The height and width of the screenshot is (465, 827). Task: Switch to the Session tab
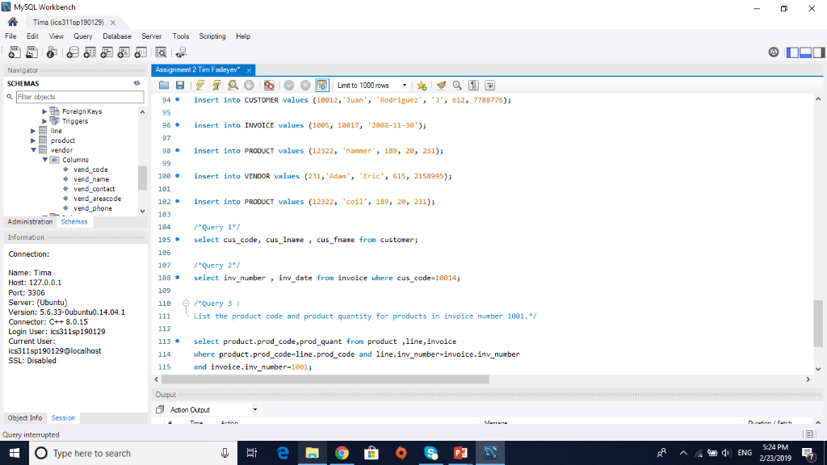coord(63,418)
